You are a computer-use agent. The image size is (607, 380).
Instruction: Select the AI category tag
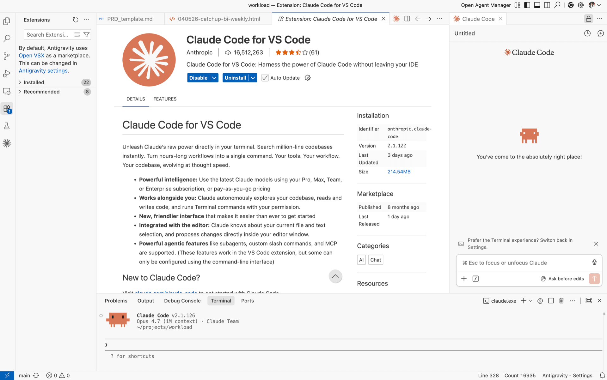pyautogui.click(x=361, y=260)
